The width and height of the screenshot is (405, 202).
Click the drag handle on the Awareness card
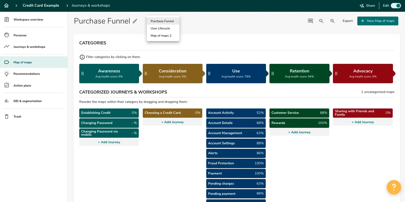82,73
